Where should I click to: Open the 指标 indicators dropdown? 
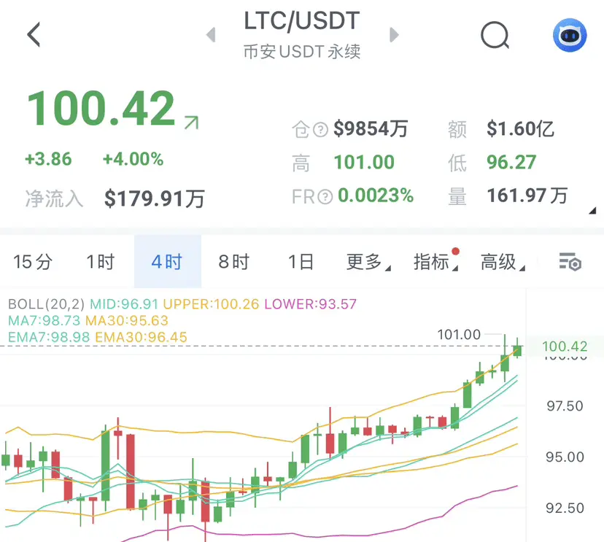[435, 262]
